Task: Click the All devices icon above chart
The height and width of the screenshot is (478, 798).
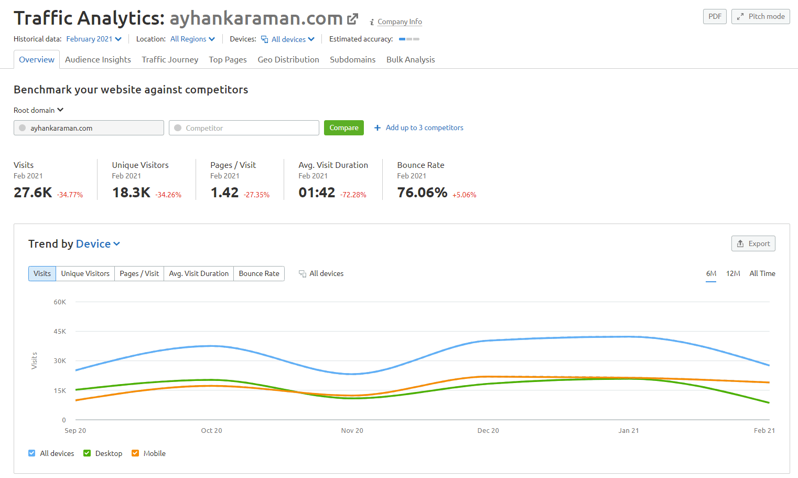Action: click(x=303, y=274)
